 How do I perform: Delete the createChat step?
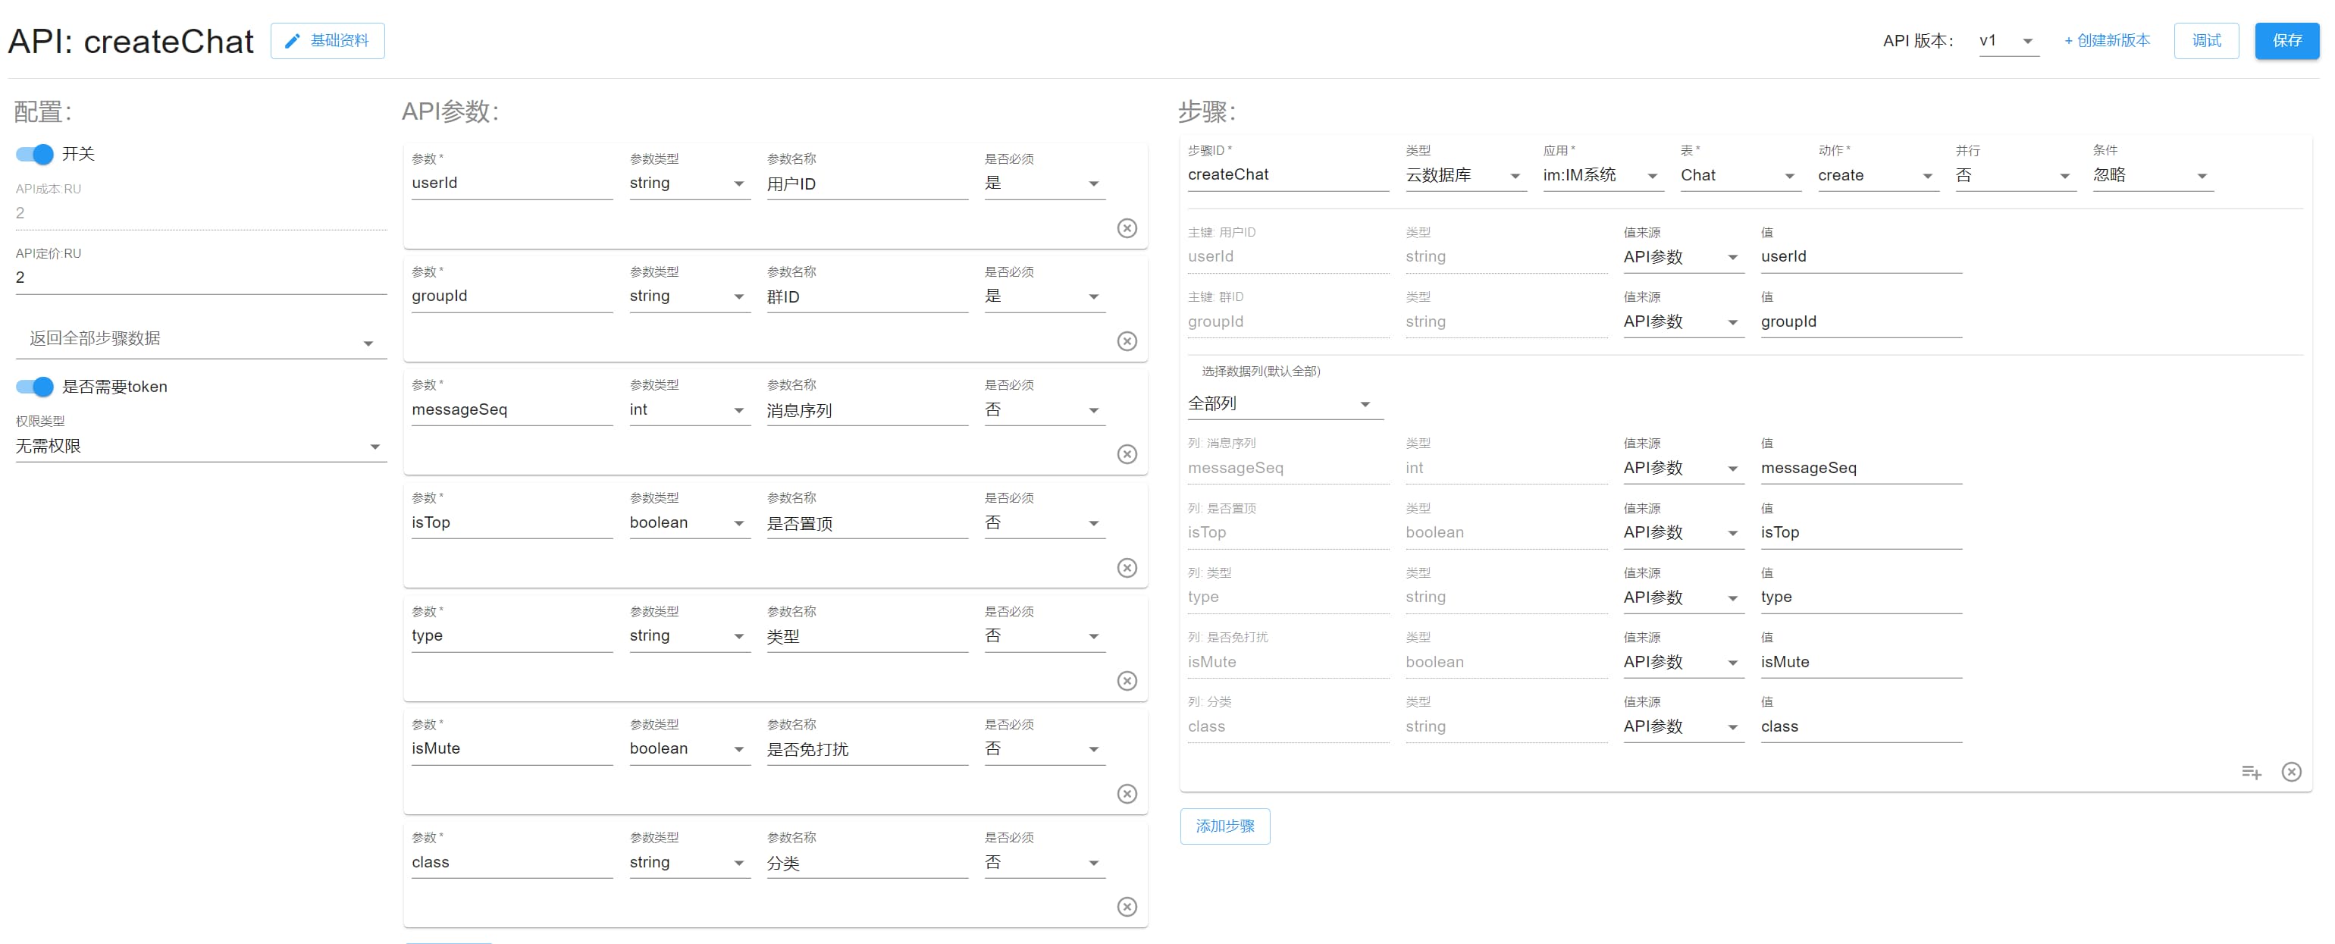click(x=2290, y=771)
